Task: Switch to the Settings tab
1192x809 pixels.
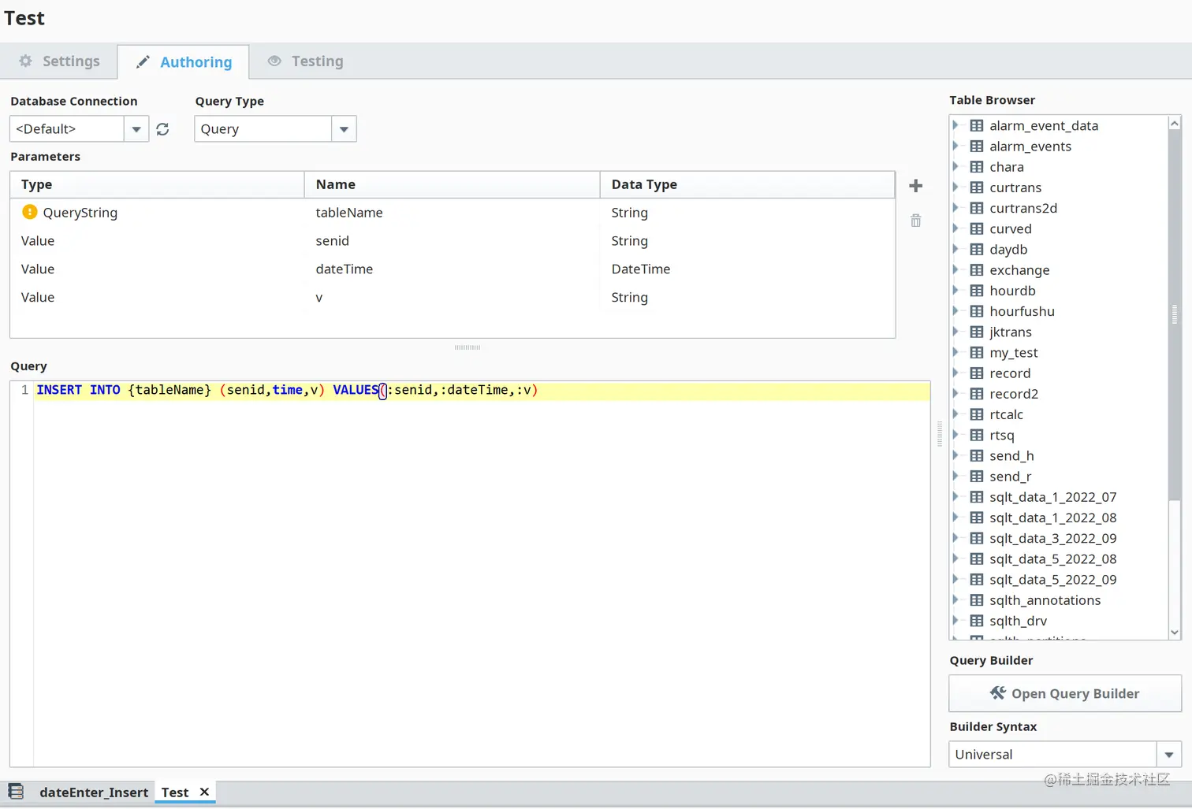Action: pos(60,61)
